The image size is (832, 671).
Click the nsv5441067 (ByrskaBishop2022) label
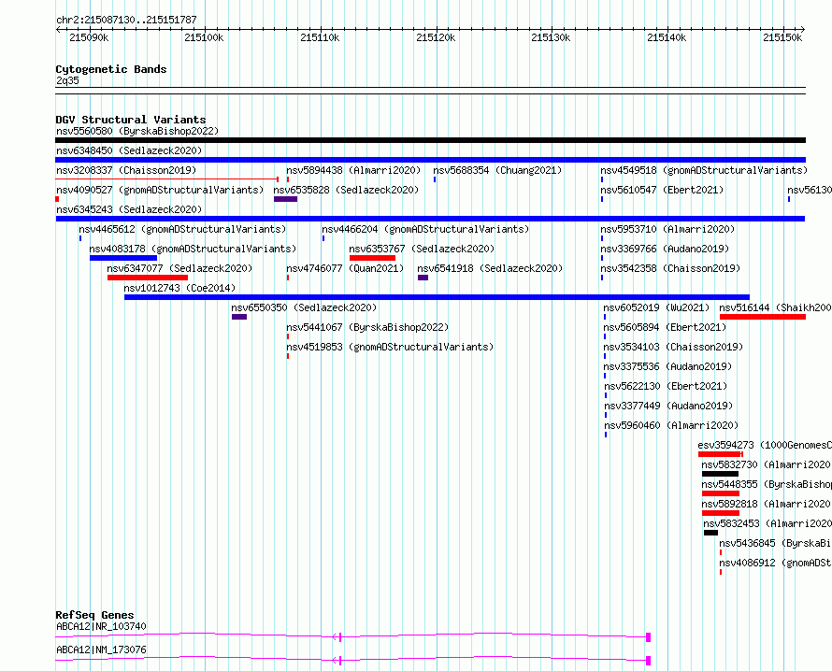367,327
